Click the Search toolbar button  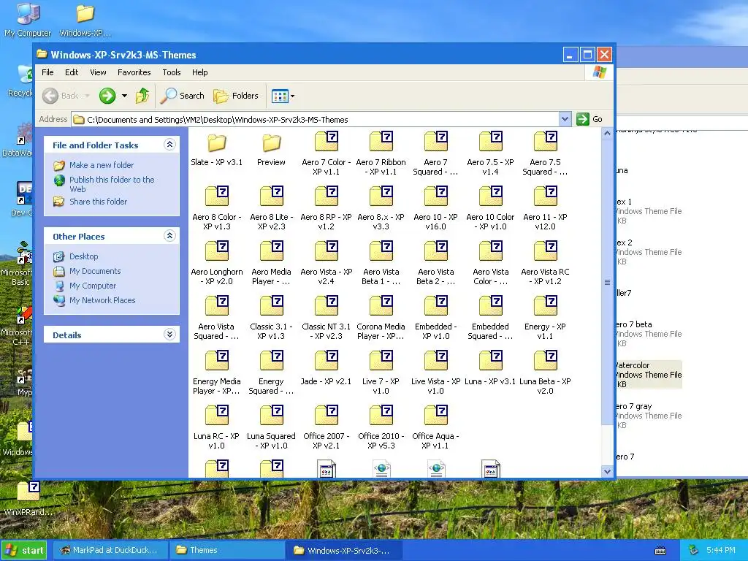click(x=182, y=96)
